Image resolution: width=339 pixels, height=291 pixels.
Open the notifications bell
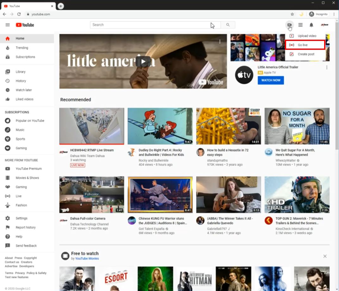[x=311, y=25]
